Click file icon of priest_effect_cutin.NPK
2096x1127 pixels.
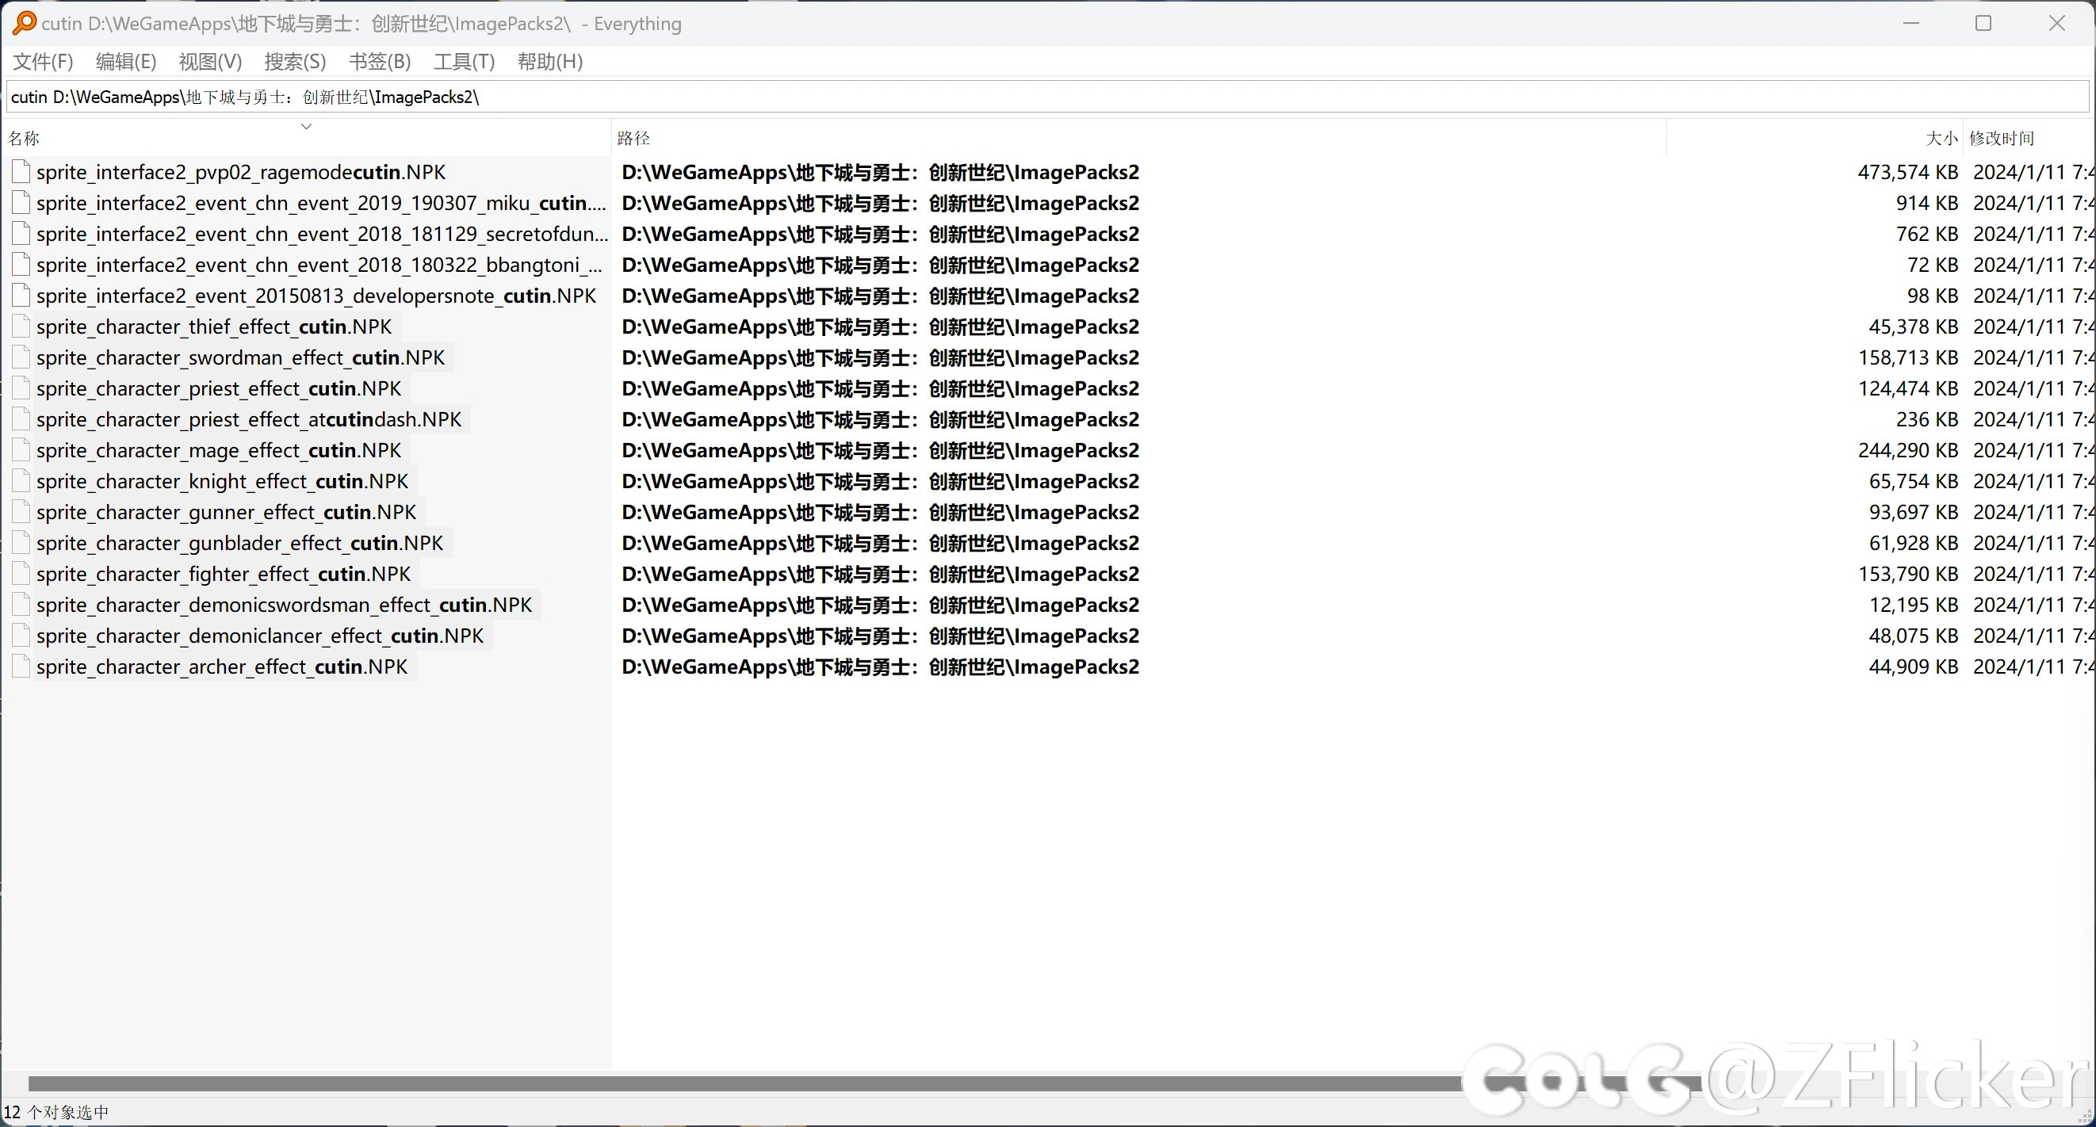22,388
